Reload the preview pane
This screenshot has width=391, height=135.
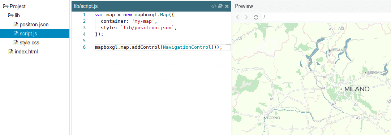point(256,17)
